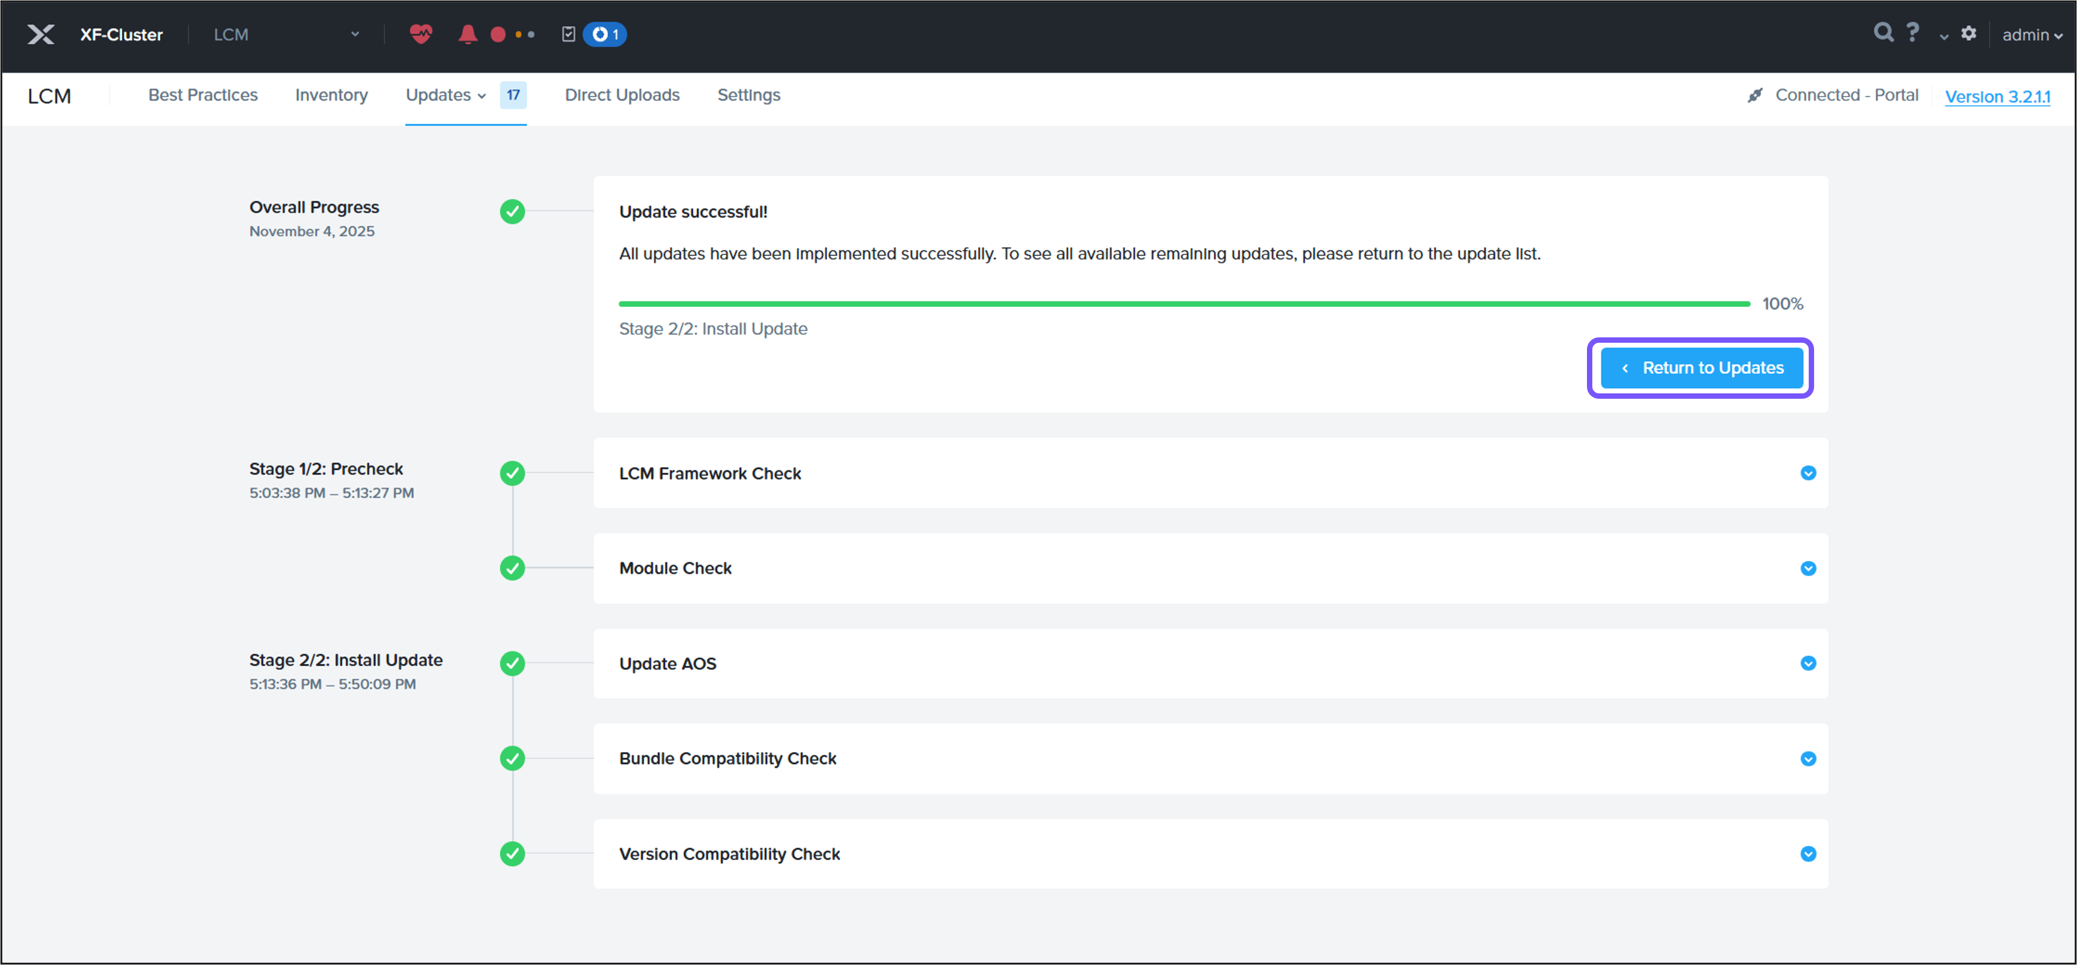
Task: Click the connection plug status icon
Action: [1754, 95]
